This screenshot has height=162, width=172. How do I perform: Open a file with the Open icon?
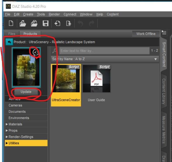[23, 23]
